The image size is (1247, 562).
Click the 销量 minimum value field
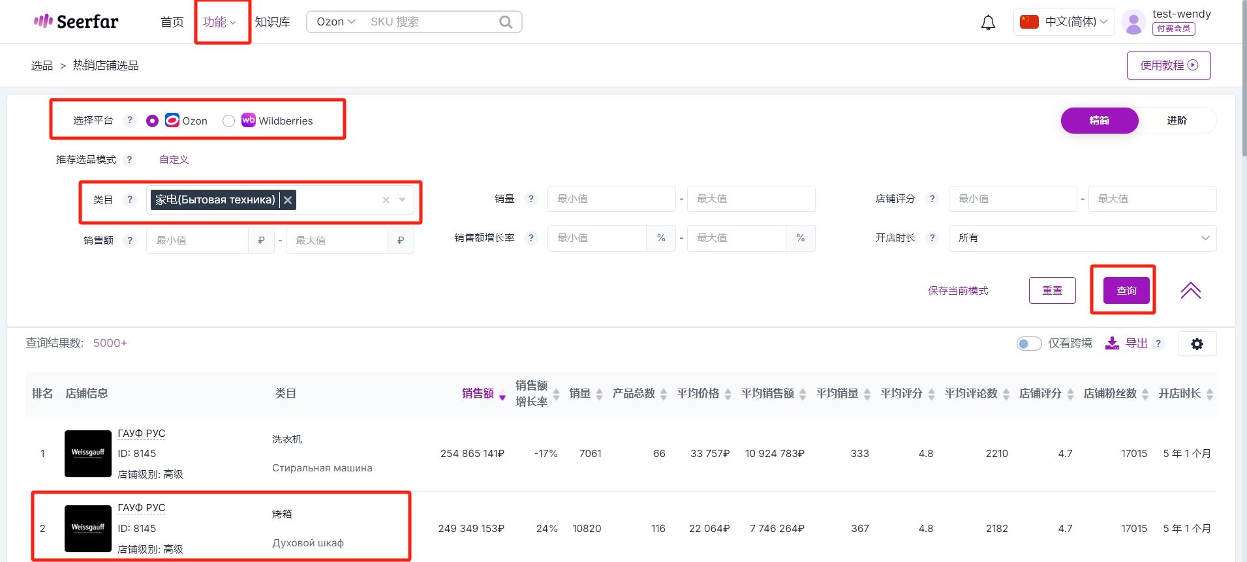(611, 199)
